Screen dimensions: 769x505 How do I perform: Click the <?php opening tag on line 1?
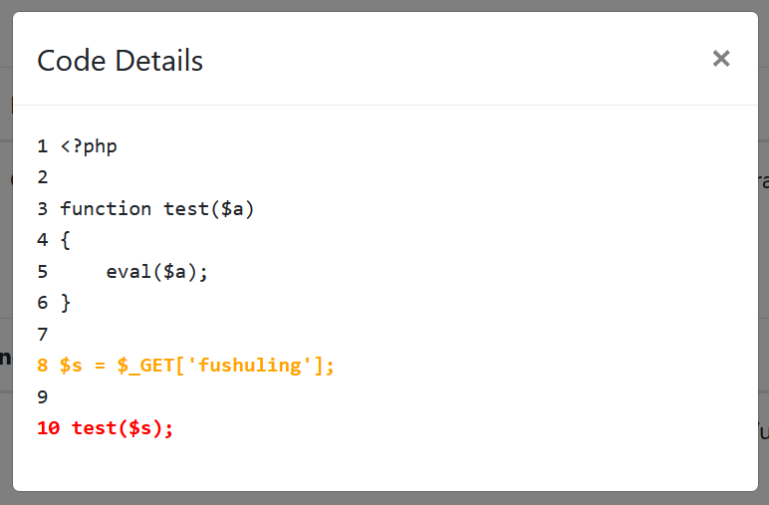coord(89,146)
